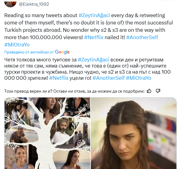Open the @Elektra_1992 profile handle

[34, 4]
